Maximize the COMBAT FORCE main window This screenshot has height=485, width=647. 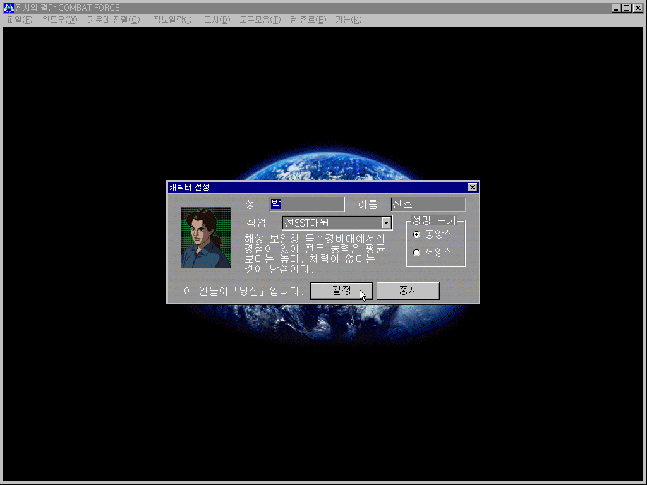pos(626,8)
